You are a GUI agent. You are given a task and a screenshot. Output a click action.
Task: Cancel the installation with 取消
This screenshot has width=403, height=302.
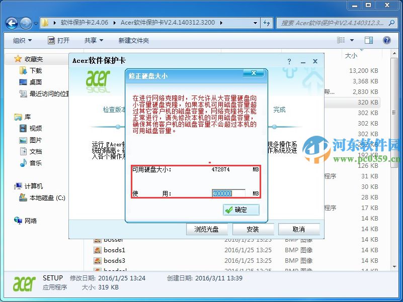299,229
